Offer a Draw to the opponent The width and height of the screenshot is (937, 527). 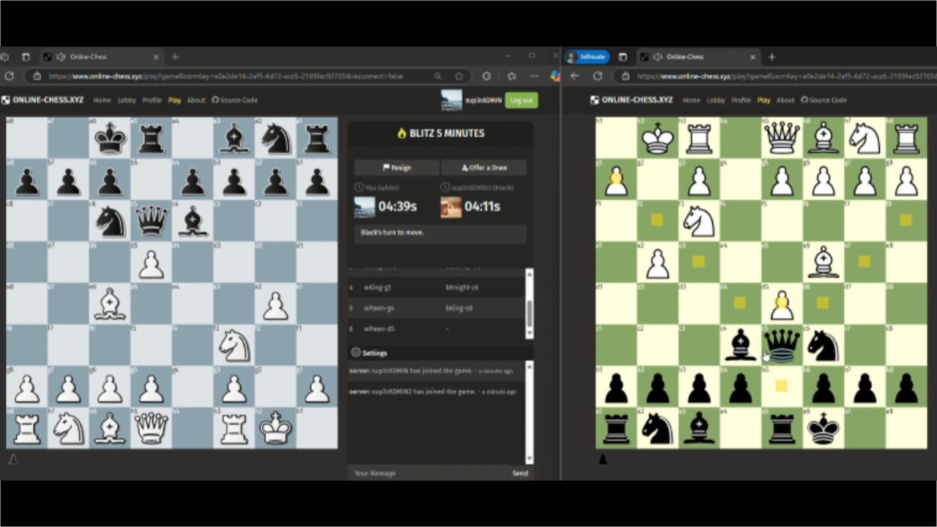[x=484, y=168]
